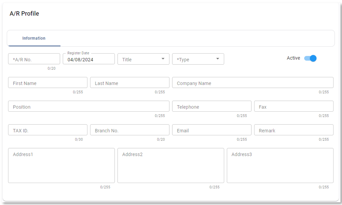Click the A/R Profile heading
The image size is (342, 205).
click(x=24, y=14)
